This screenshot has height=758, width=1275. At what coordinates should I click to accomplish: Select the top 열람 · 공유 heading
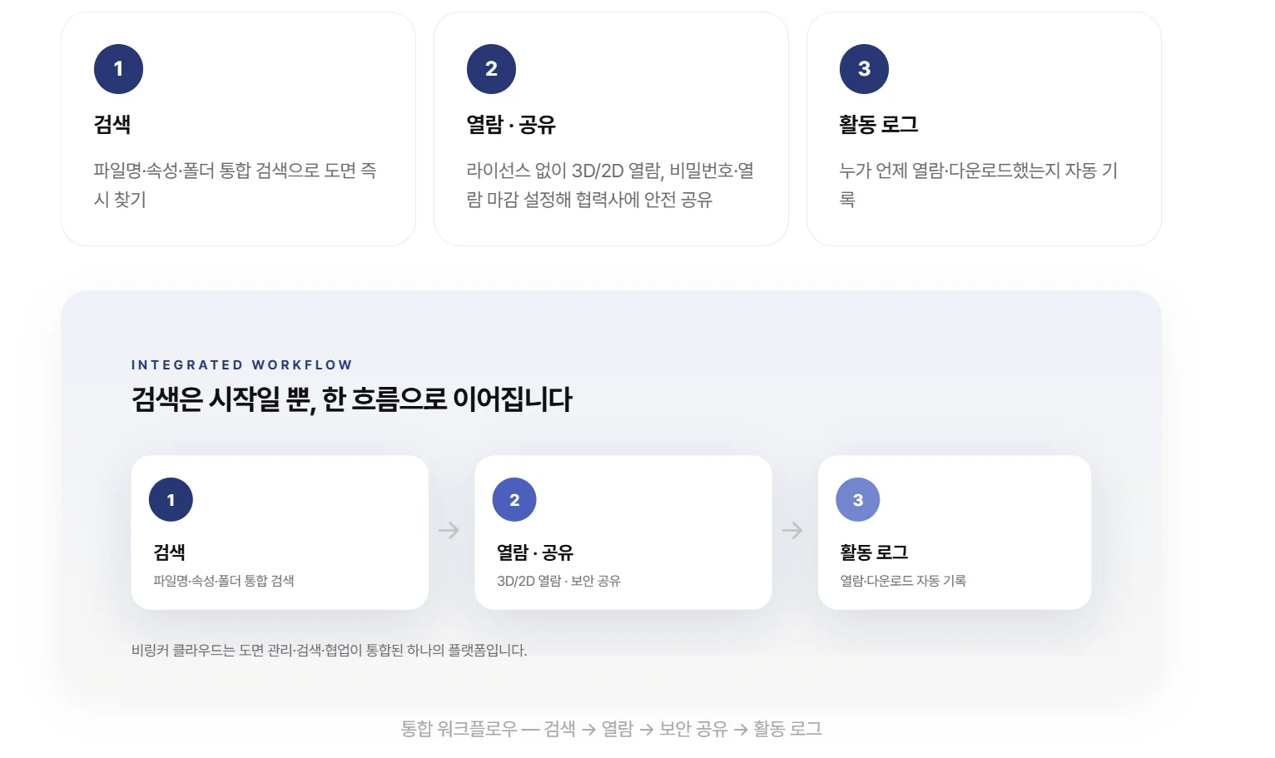click(x=511, y=125)
